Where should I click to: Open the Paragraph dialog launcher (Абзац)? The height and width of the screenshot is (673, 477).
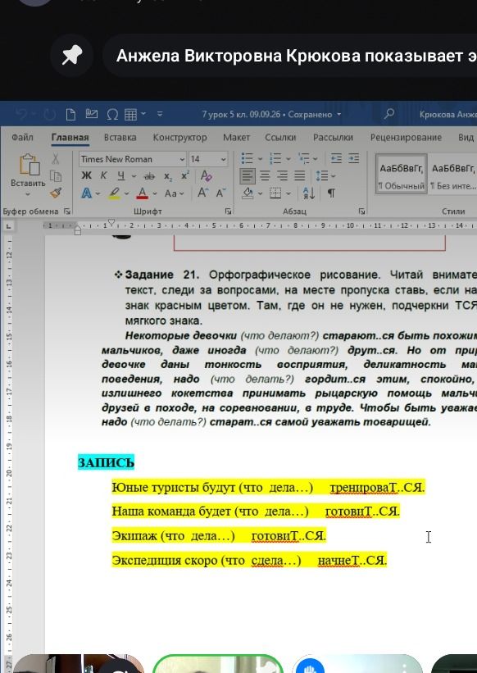pos(362,211)
